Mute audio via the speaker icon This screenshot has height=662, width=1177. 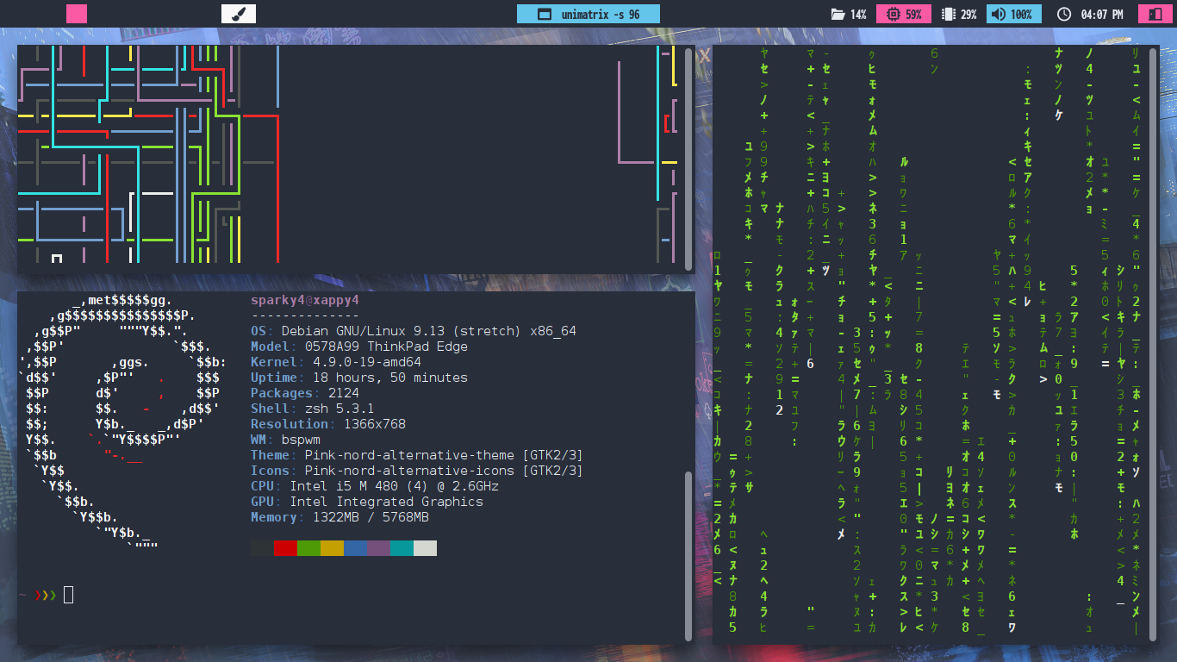click(x=998, y=15)
